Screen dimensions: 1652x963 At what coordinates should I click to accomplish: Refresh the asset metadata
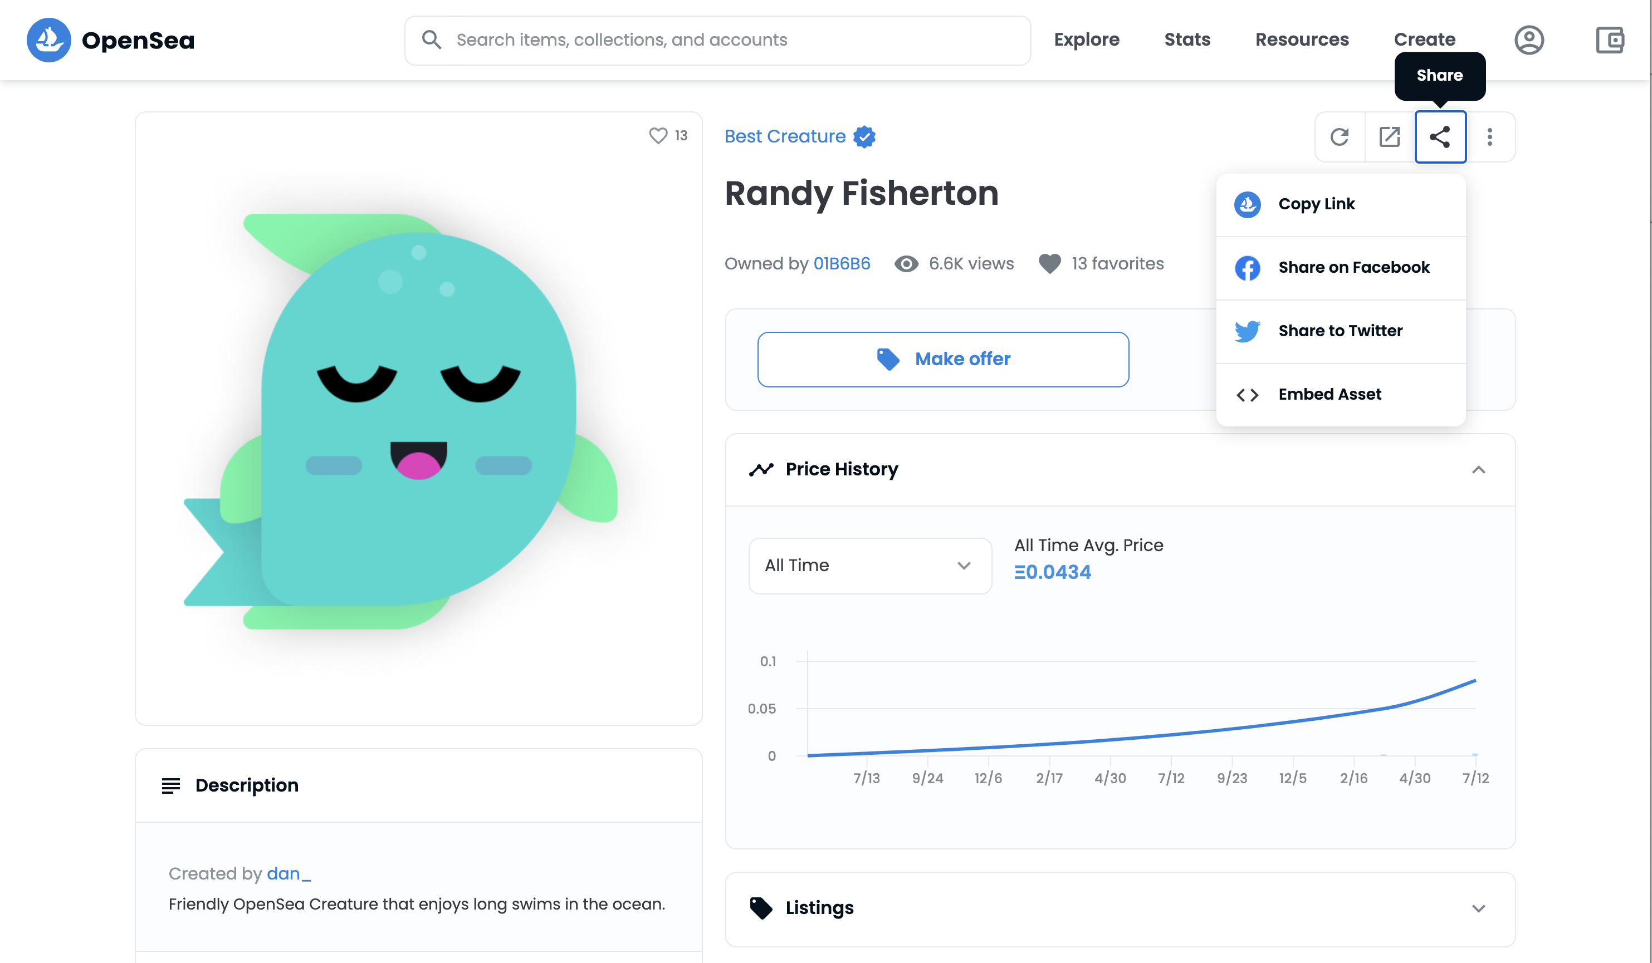pyautogui.click(x=1340, y=137)
